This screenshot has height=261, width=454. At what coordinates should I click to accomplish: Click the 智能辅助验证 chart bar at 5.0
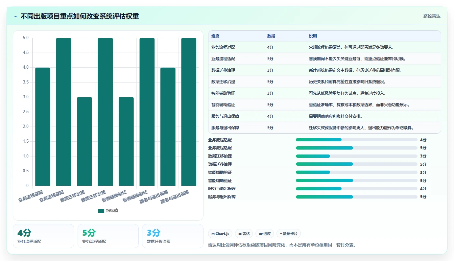147,112
